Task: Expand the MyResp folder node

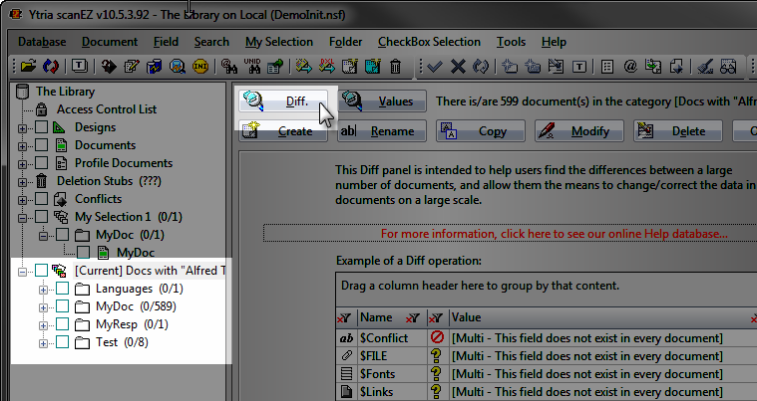Action: (43, 324)
